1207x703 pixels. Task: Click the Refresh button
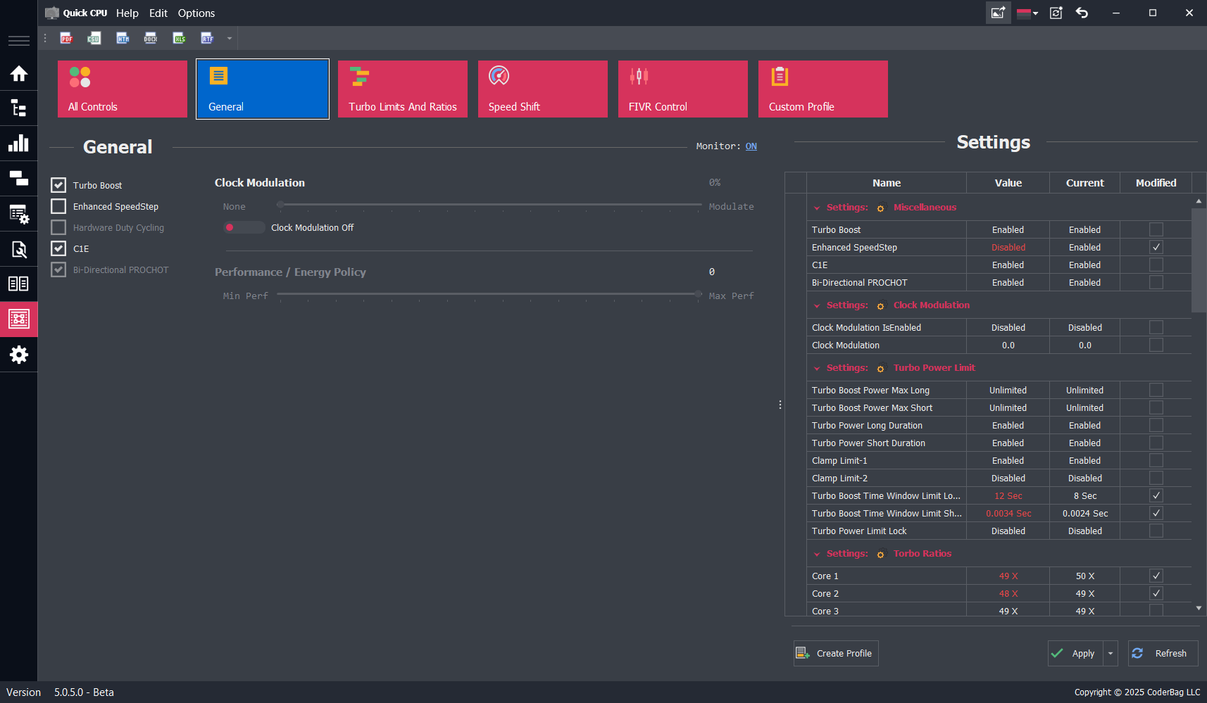(1163, 653)
